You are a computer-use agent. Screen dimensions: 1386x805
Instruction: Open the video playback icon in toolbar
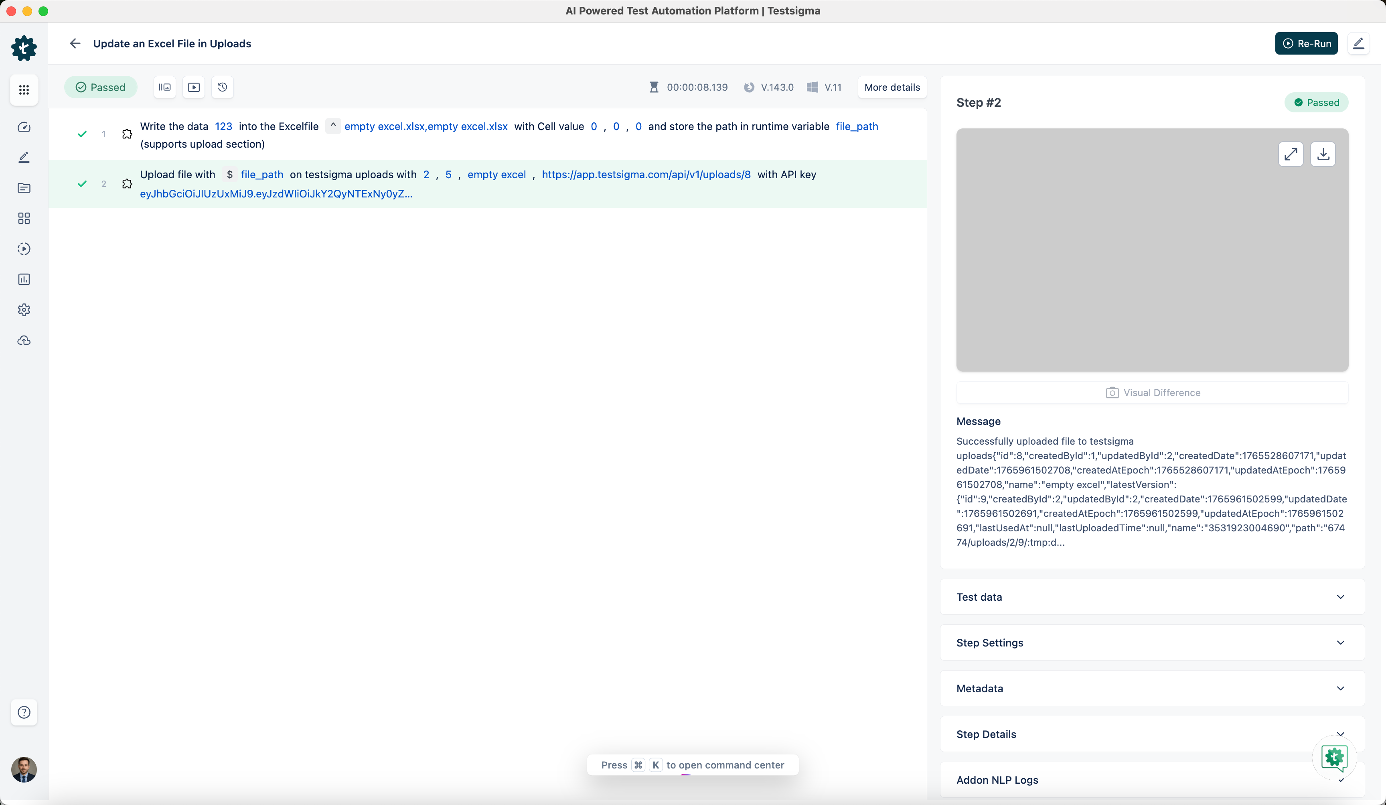pyautogui.click(x=194, y=87)
